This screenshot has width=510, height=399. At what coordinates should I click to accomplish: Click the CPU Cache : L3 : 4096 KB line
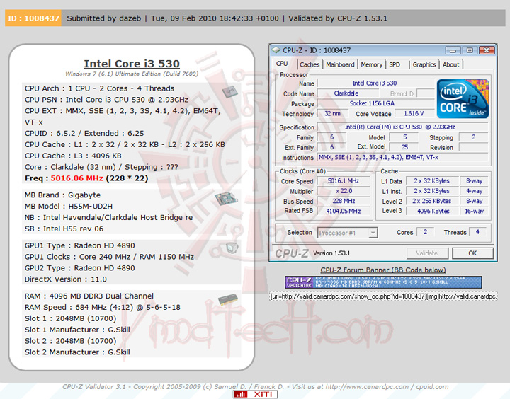73,156
